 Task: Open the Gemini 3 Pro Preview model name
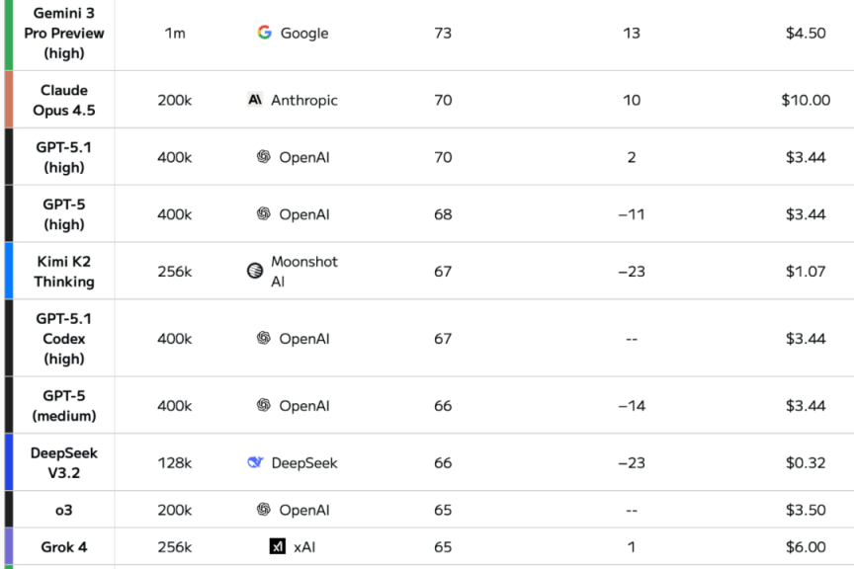tap(64, 33)
